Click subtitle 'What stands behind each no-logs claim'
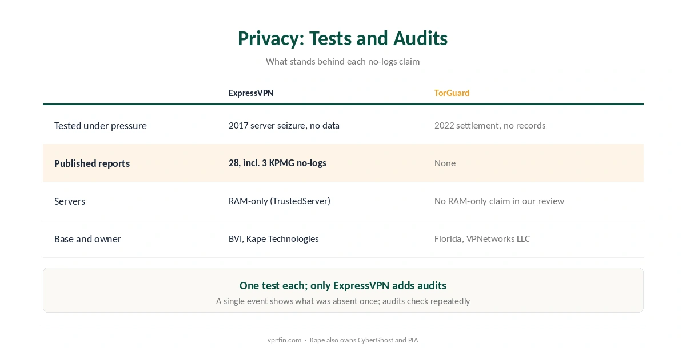This screenshot has width=686, height=351. pyautogui.click(x=343, y=61)
